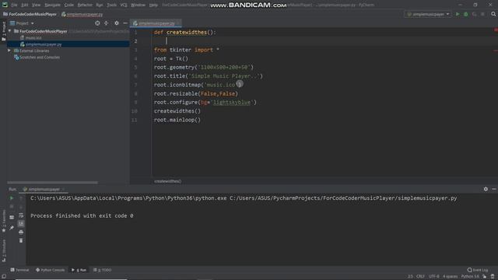Select Scratches and Consoles tree item

pos(37,58)
